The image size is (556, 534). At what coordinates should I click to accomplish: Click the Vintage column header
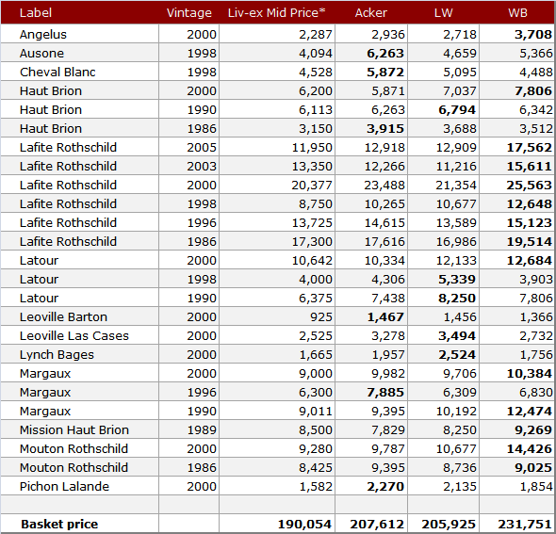[189, 13]
